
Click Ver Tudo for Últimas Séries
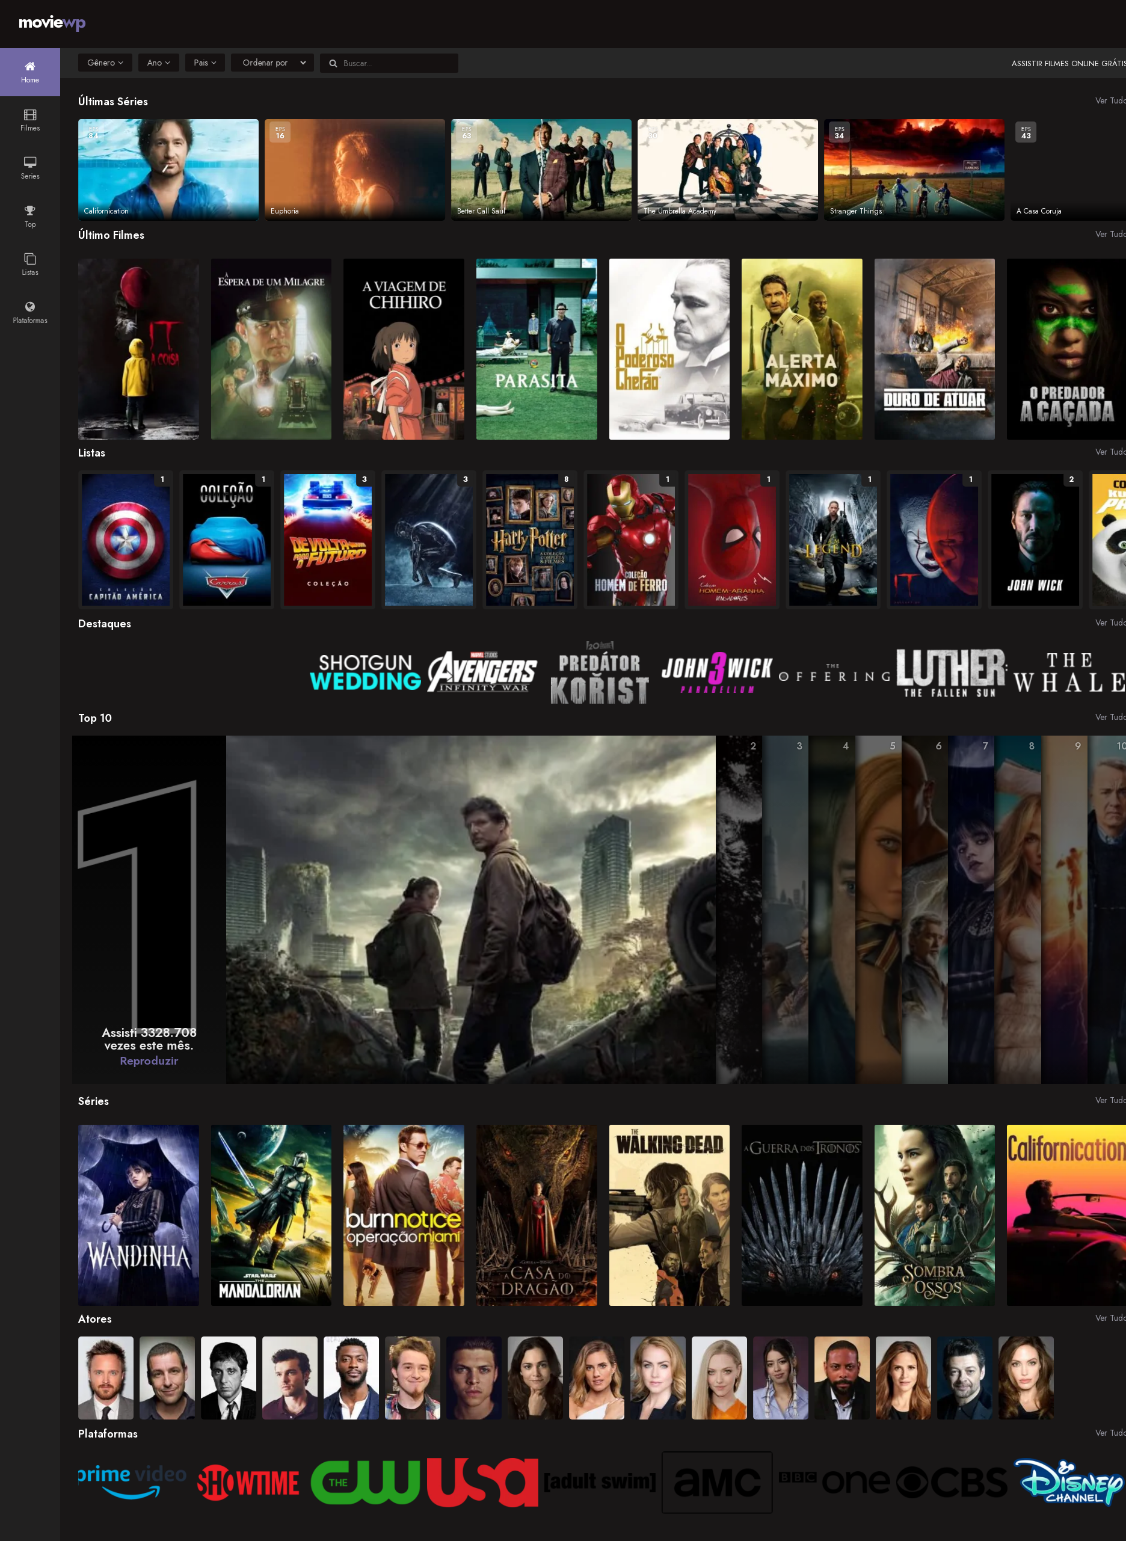1110,100
